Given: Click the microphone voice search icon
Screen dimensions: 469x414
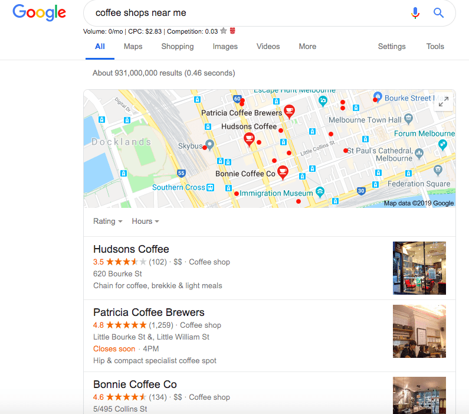Looking at the screenshot, I should [415, 13].
